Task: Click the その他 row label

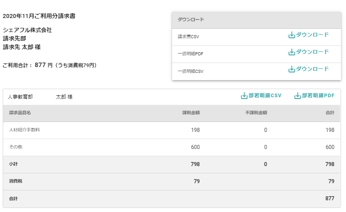Action: tap(15, 147)
